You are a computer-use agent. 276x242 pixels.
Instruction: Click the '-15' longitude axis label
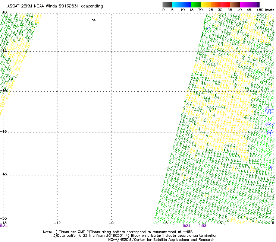[3, 223]
